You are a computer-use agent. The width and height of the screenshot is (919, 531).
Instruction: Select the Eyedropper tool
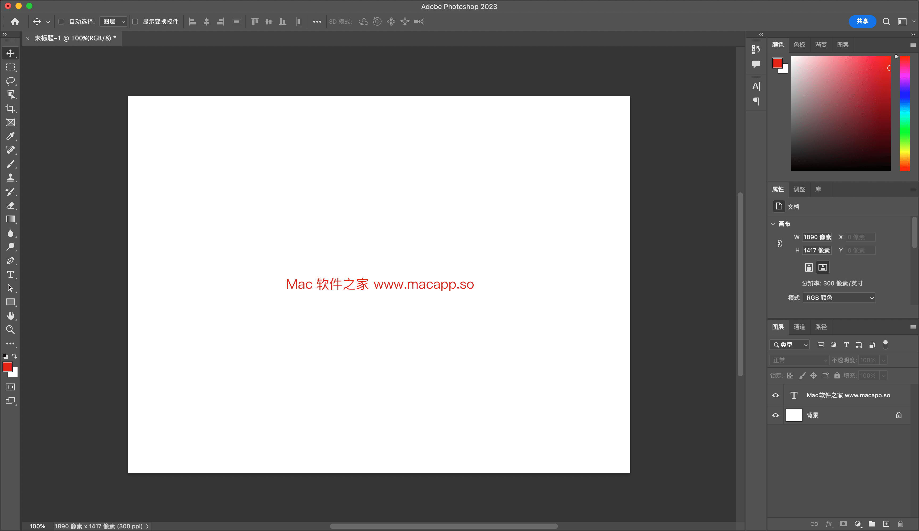click(10, 136)
